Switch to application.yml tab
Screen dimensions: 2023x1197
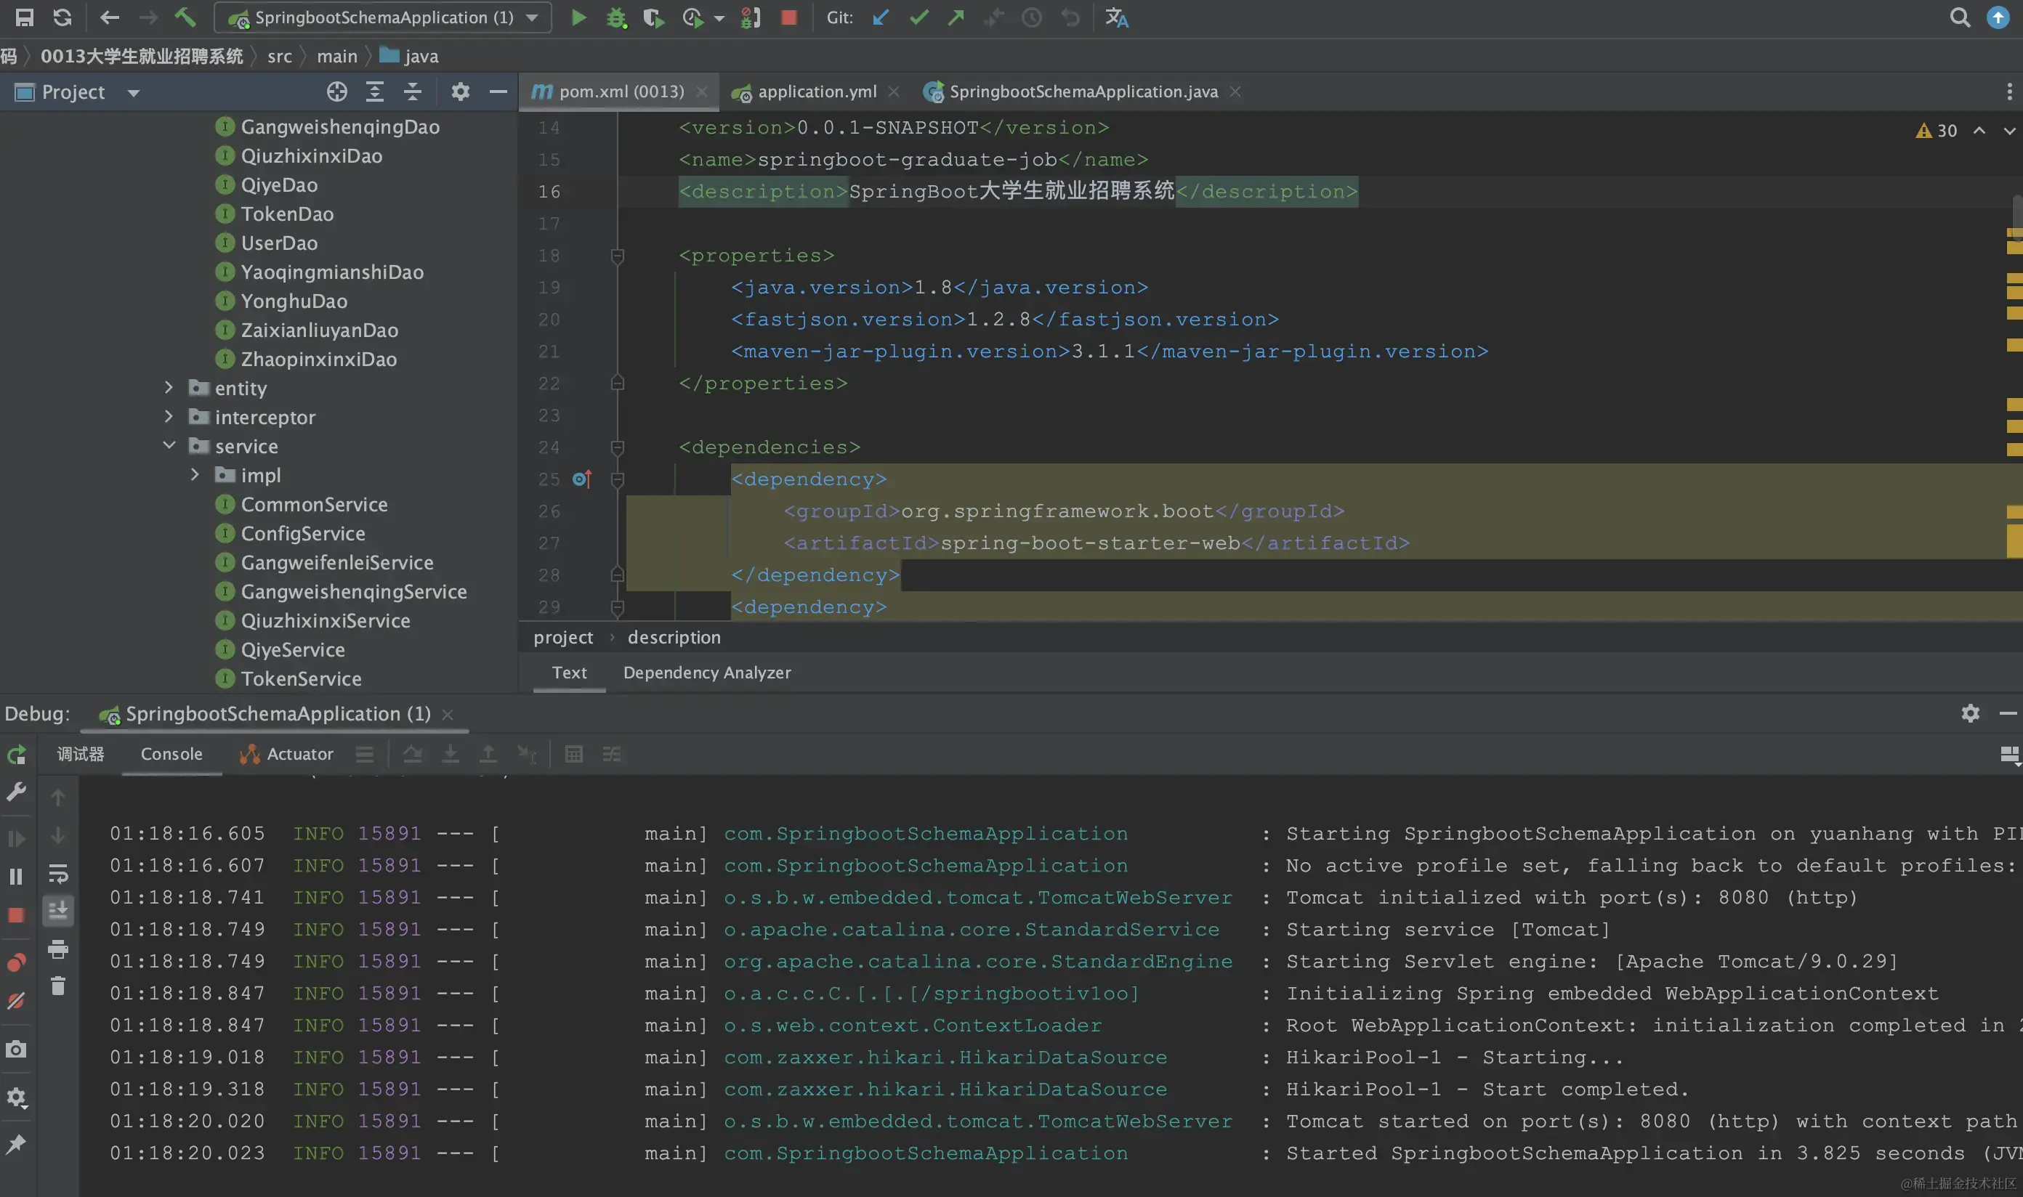(816, 92)
